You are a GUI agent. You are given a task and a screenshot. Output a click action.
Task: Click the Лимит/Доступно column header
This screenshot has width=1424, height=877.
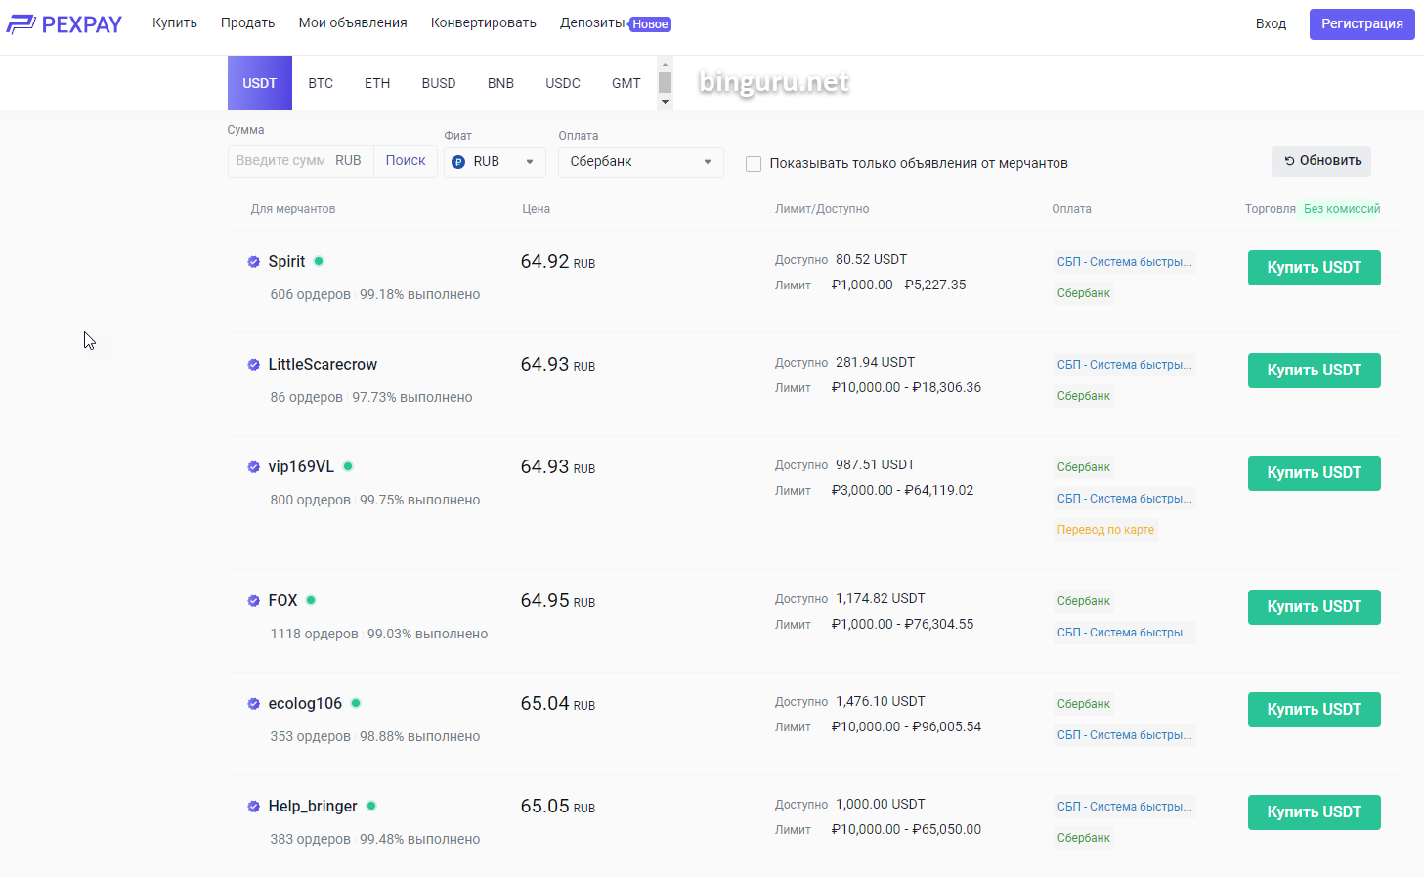point(822,209)
